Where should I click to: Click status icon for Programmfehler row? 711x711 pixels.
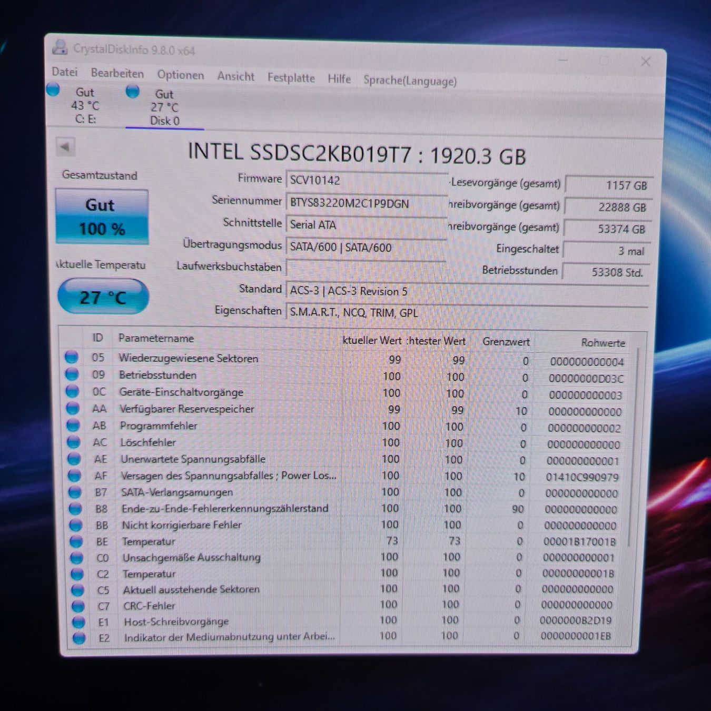click(x=73, y=425)
